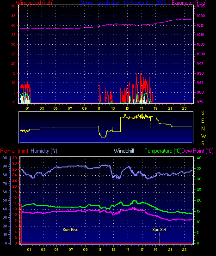Image resolution: width=216 pixels, height=256 pixels.
Task: Click the Barometer (hpa) axis title
Action: click(189, 3)
